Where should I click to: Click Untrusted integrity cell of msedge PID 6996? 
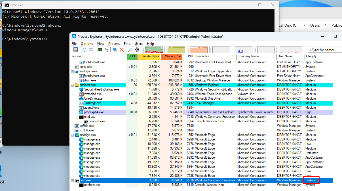coord(312,153)
